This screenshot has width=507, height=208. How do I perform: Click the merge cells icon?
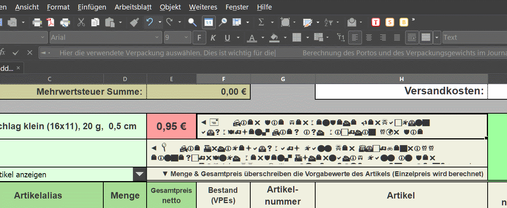[x=319, y=38]
